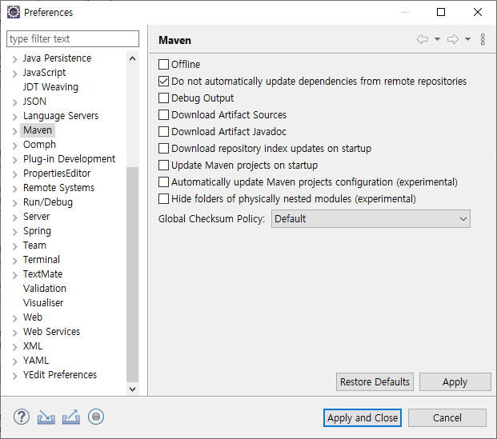
Task: Check Download Artifact Javadoc
Action: (163, 131)
